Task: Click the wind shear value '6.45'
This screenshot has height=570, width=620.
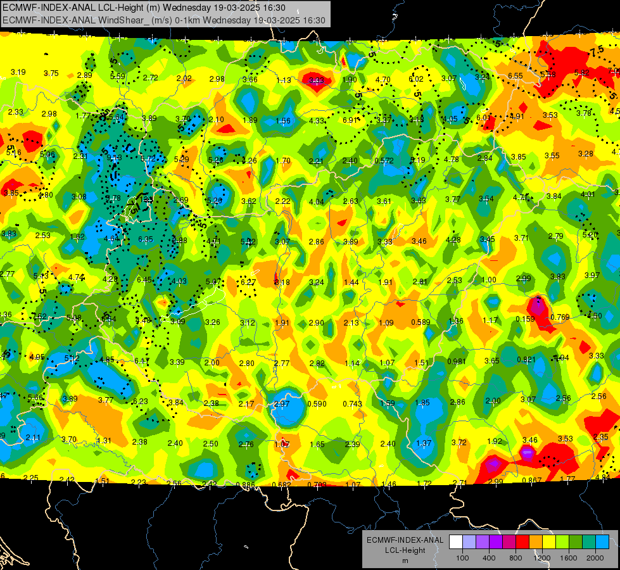Action: pyautogui.click(x=144, y=279)
